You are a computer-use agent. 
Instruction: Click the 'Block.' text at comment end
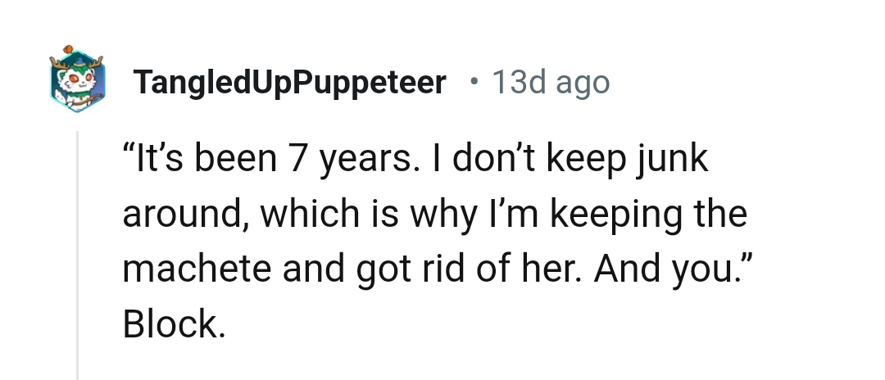pos(174,325)
